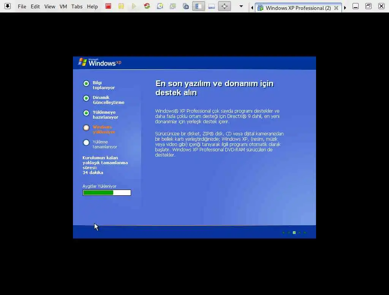The width and height of the screenshot is (389, 295).
Task: Click the yellow suspend VM icon
Action: [121, 6]
